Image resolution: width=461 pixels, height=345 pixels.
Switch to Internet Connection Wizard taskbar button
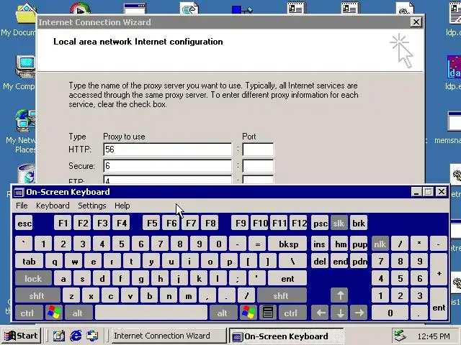[x=168, y=336]
